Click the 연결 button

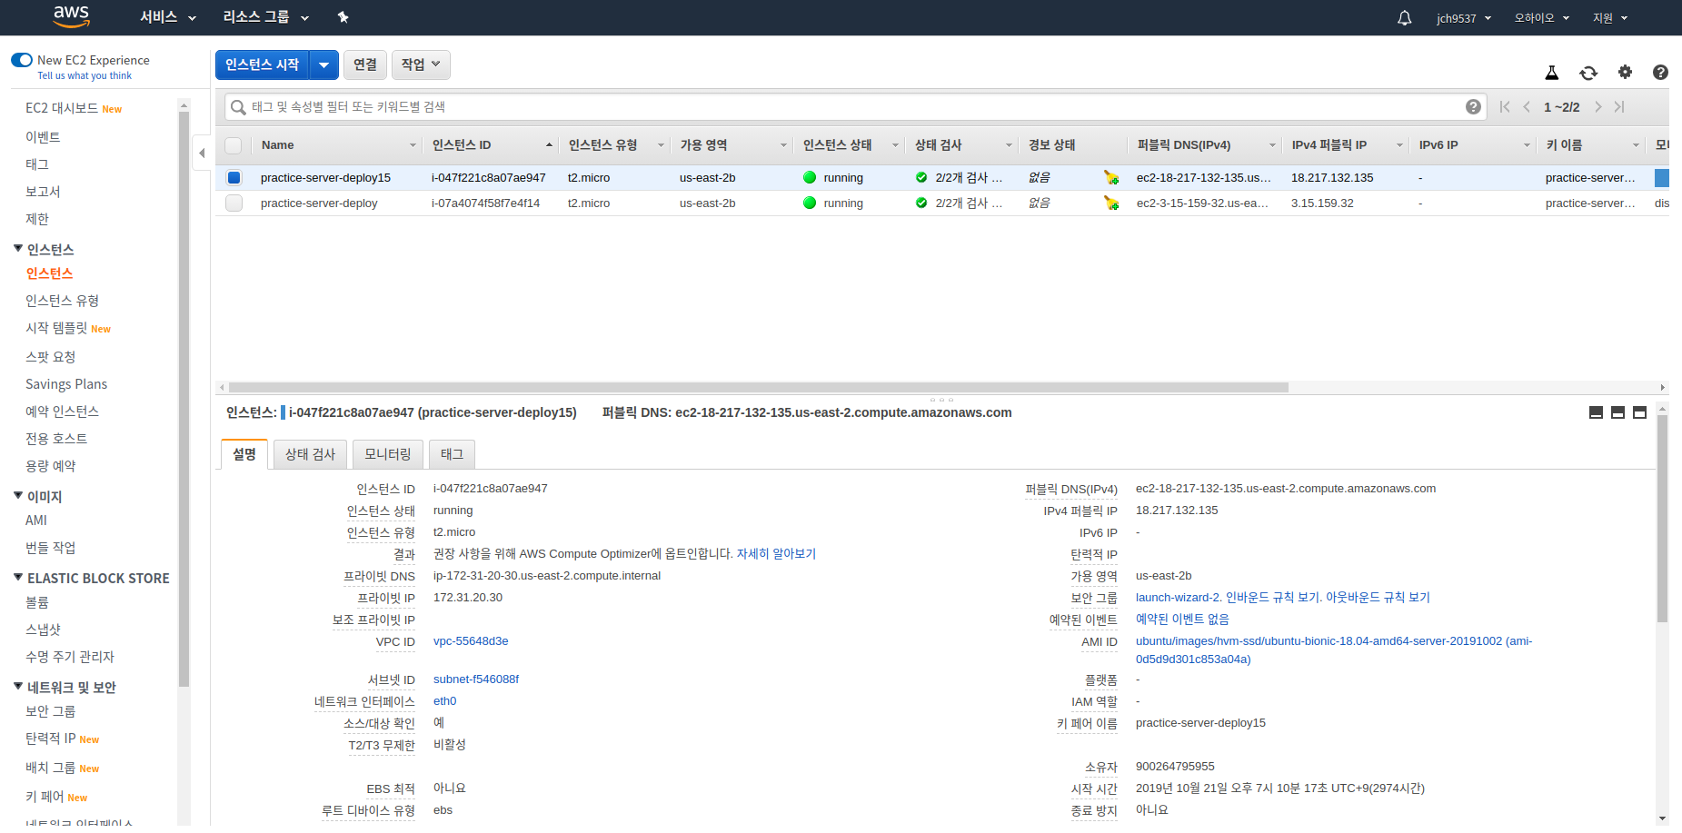click(364, 64)
